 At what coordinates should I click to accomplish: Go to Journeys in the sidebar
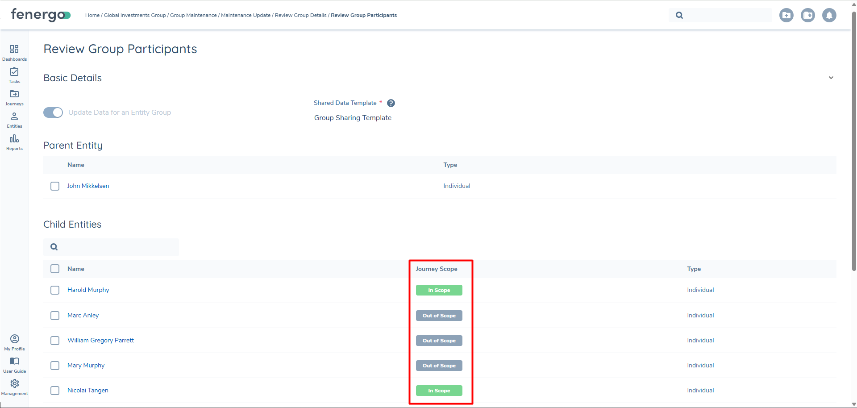pos(14,95)
